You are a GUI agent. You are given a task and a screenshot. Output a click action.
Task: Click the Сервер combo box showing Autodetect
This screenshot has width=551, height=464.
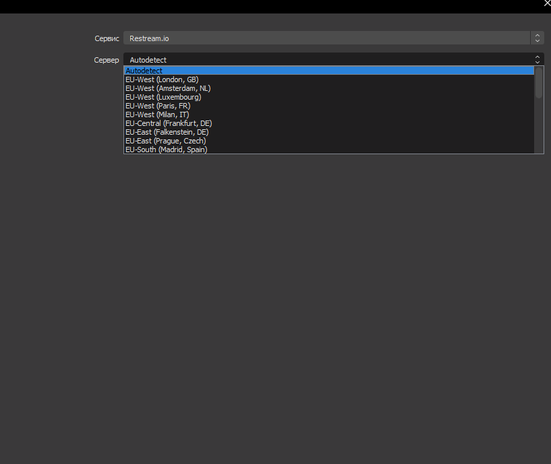[327, 60]
